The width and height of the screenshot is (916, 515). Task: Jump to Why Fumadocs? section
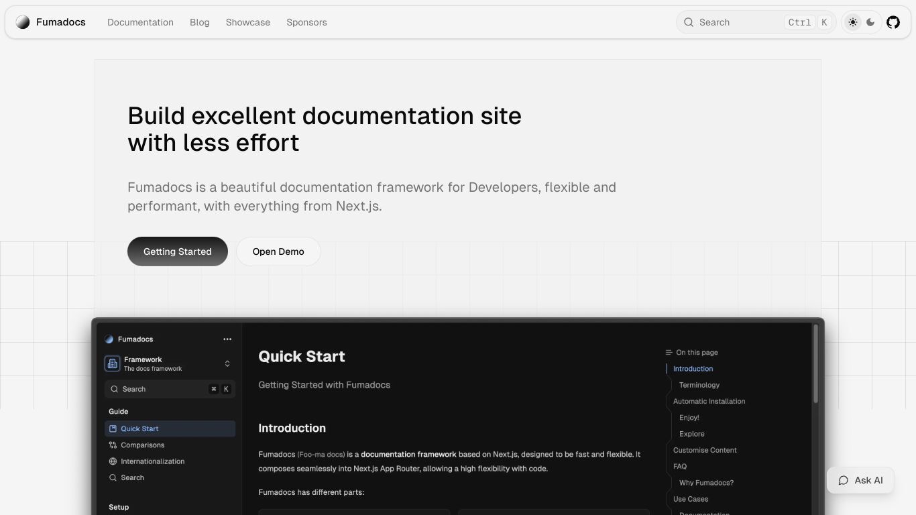click(x=706, y=483)
